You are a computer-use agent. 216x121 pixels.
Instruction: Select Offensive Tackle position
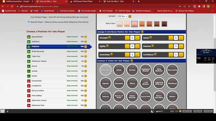pyautogui.click(x=58, y=61)
